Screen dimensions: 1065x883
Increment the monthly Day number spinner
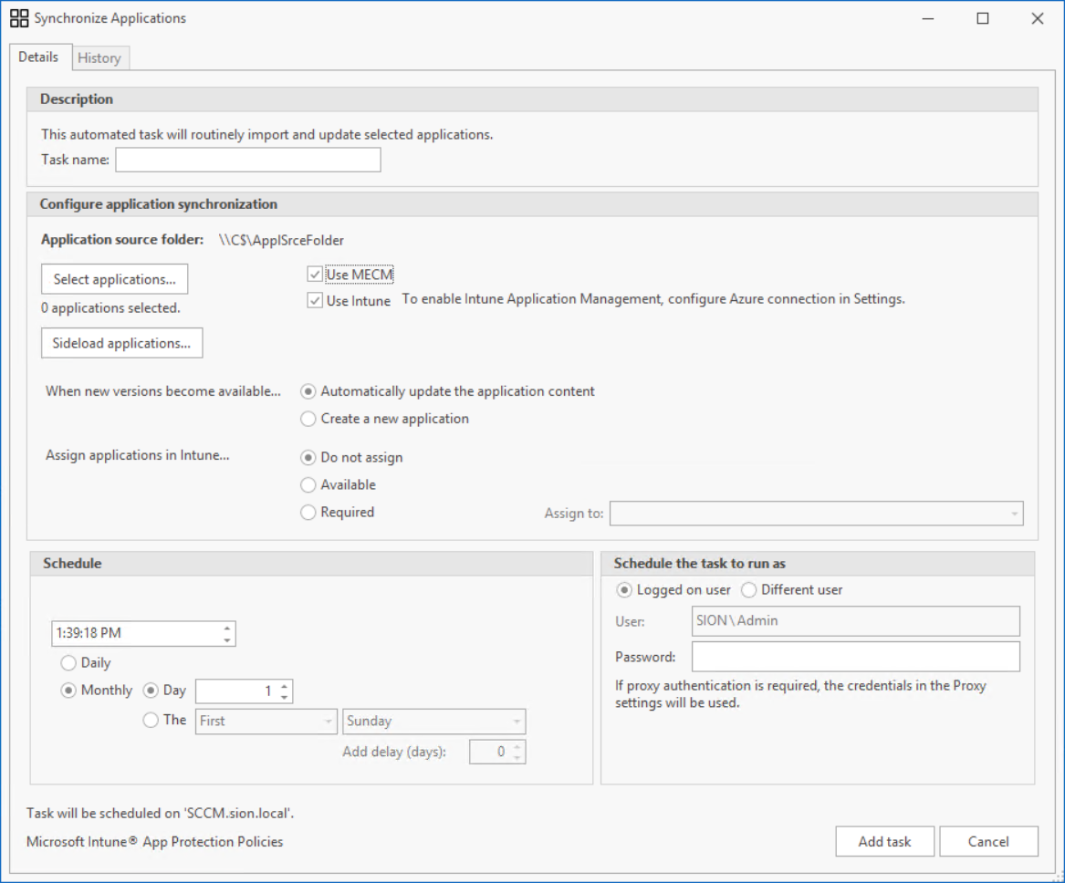285,686
